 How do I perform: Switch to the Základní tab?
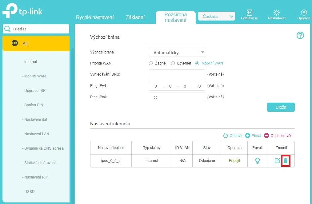coord(135,17)
